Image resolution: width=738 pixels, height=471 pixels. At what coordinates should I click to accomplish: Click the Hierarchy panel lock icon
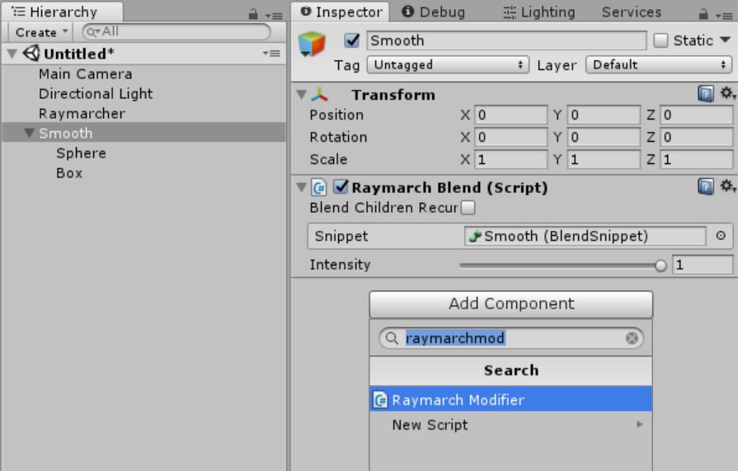pos(253,14)
